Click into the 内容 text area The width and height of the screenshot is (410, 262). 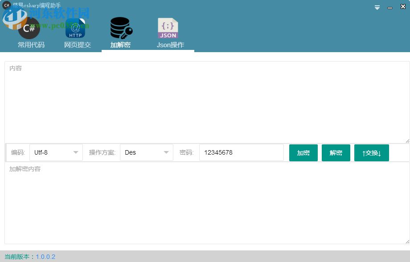207,102
